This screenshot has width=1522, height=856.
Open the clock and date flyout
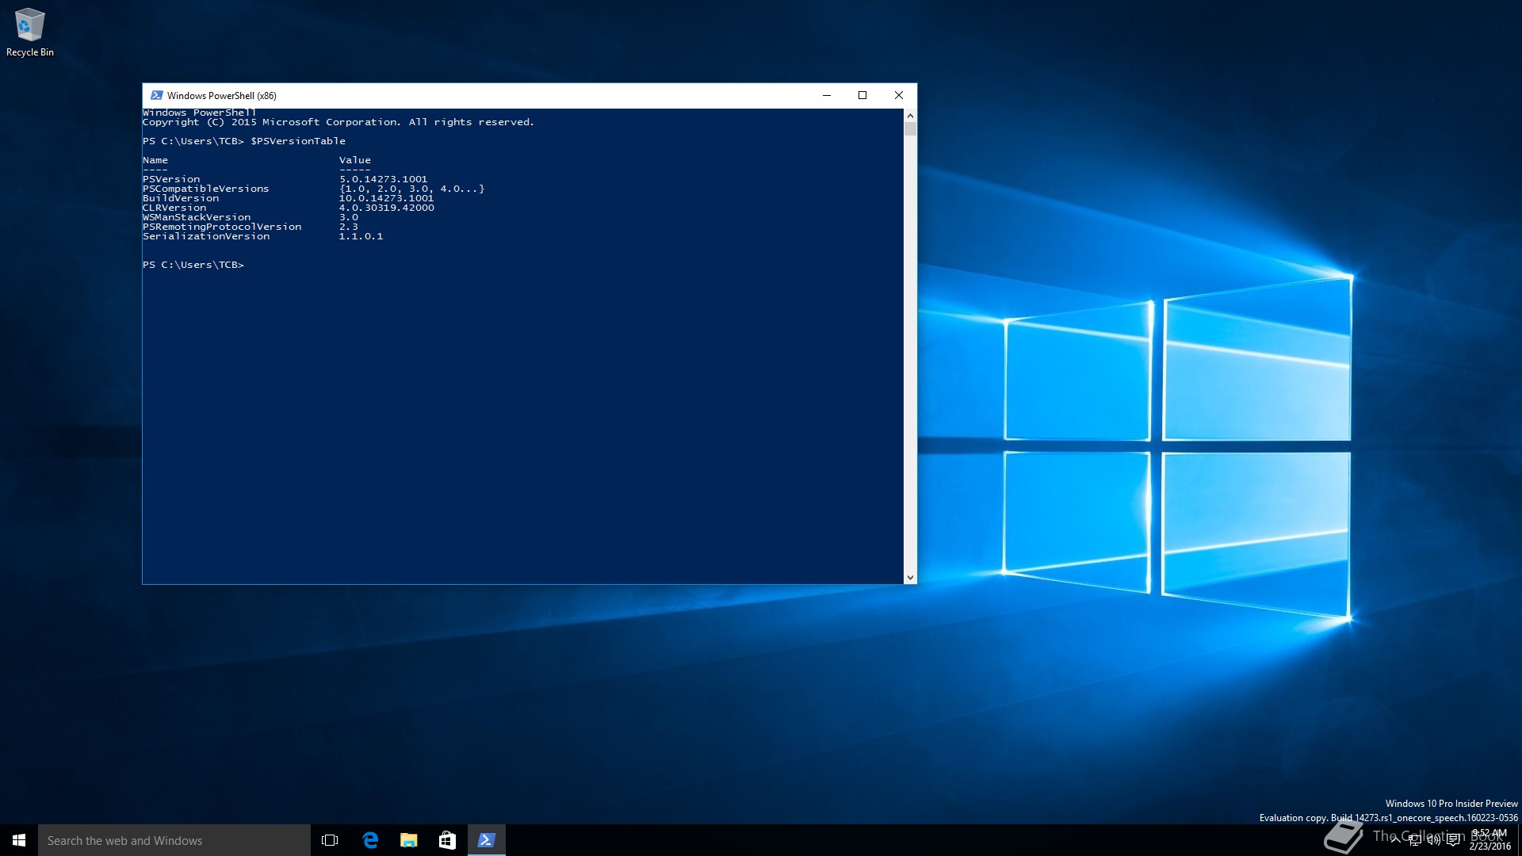point(1489,840)
